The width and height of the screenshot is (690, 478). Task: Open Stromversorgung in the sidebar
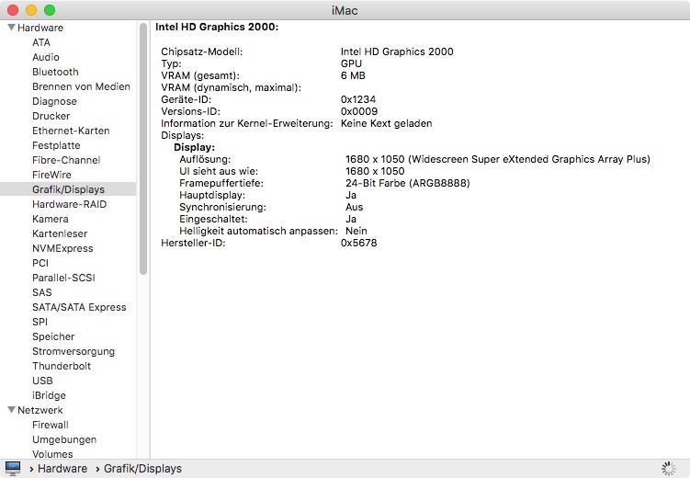(x=74, y=351)
